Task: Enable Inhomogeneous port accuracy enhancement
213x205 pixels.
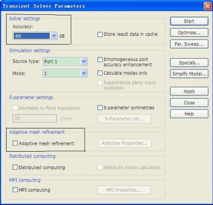Action: click(x=100, y=59)
